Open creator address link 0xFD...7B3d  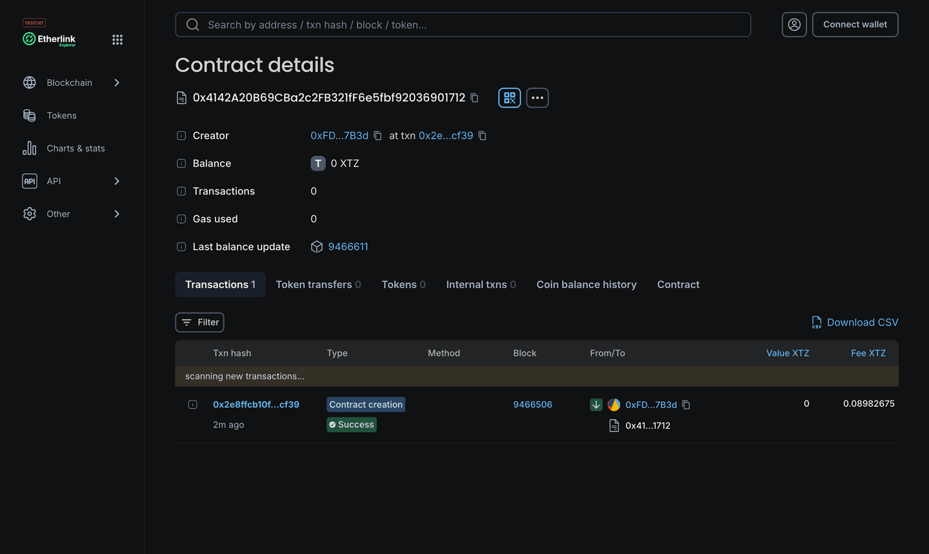339,136
